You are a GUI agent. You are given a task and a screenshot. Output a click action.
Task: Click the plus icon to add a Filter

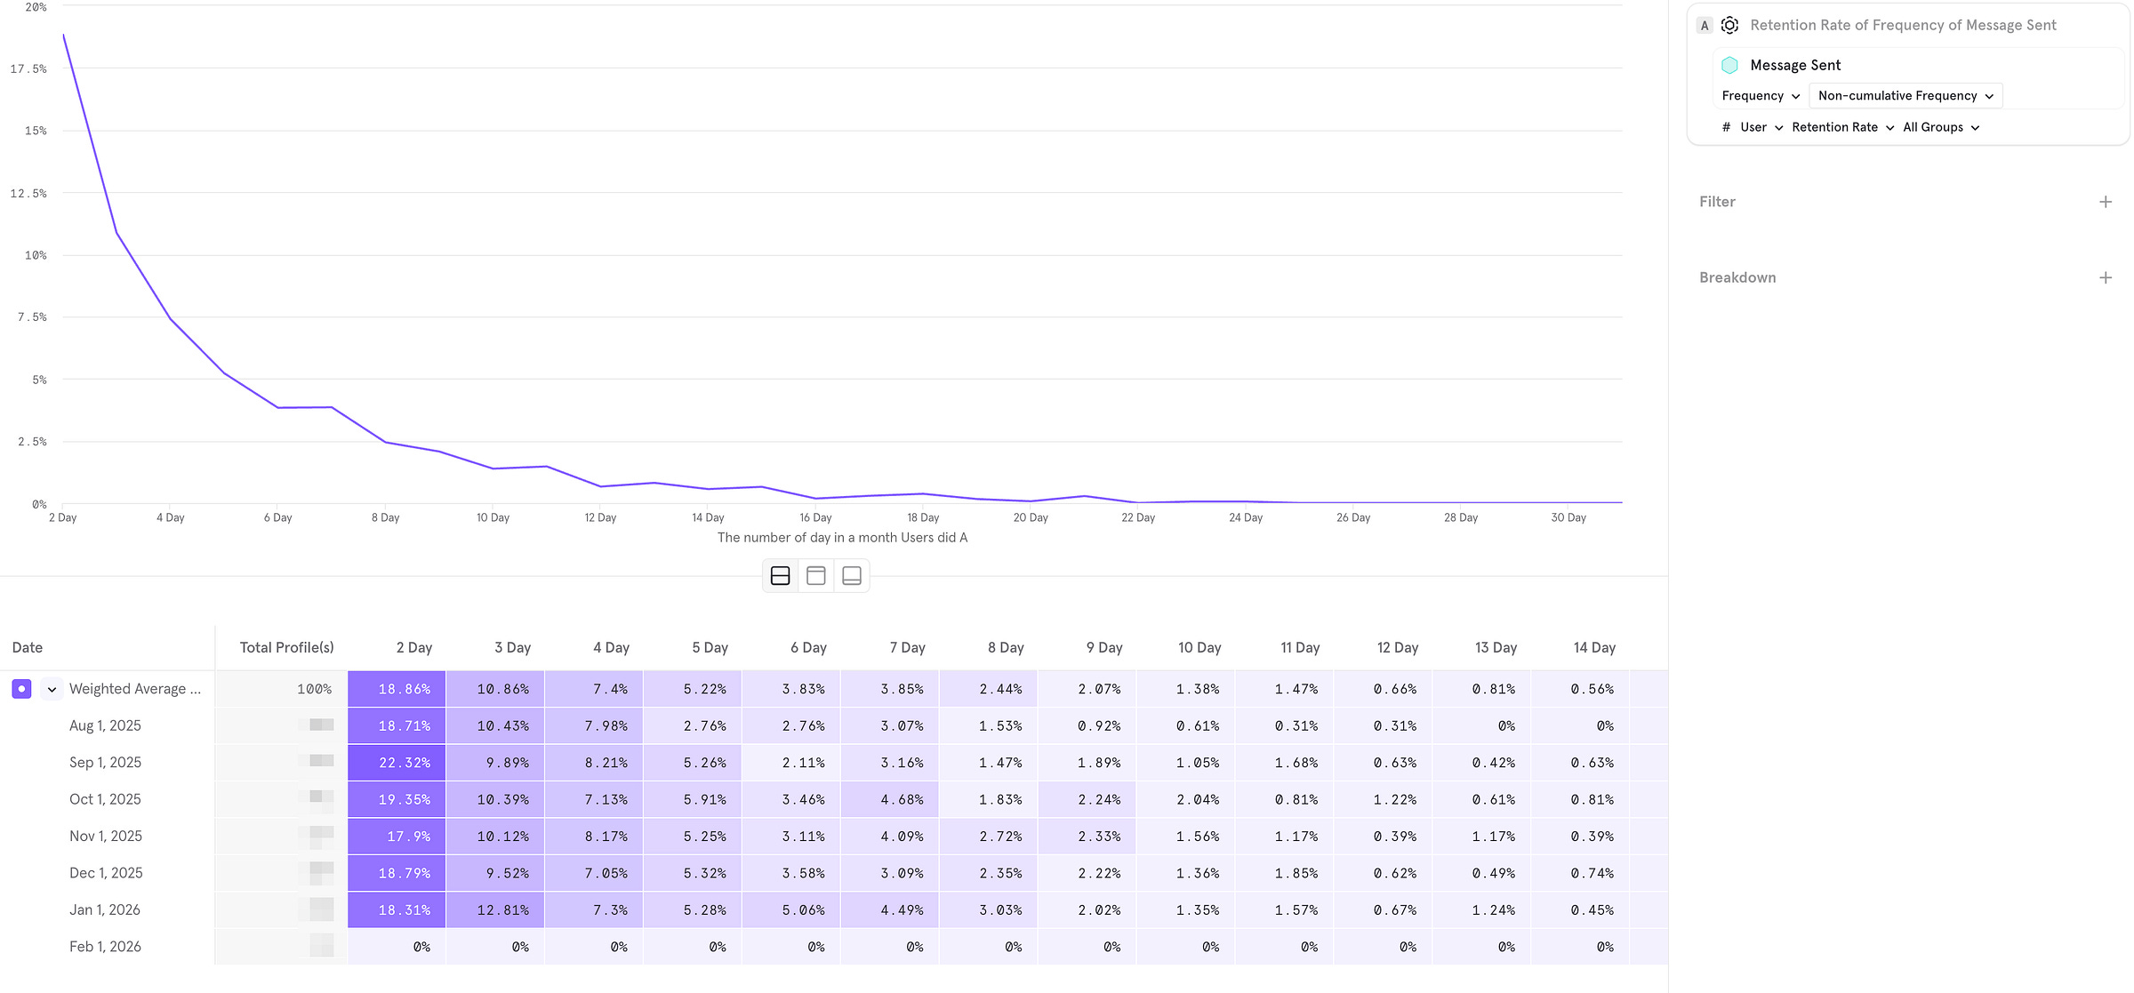click(x=2105, y=202)
